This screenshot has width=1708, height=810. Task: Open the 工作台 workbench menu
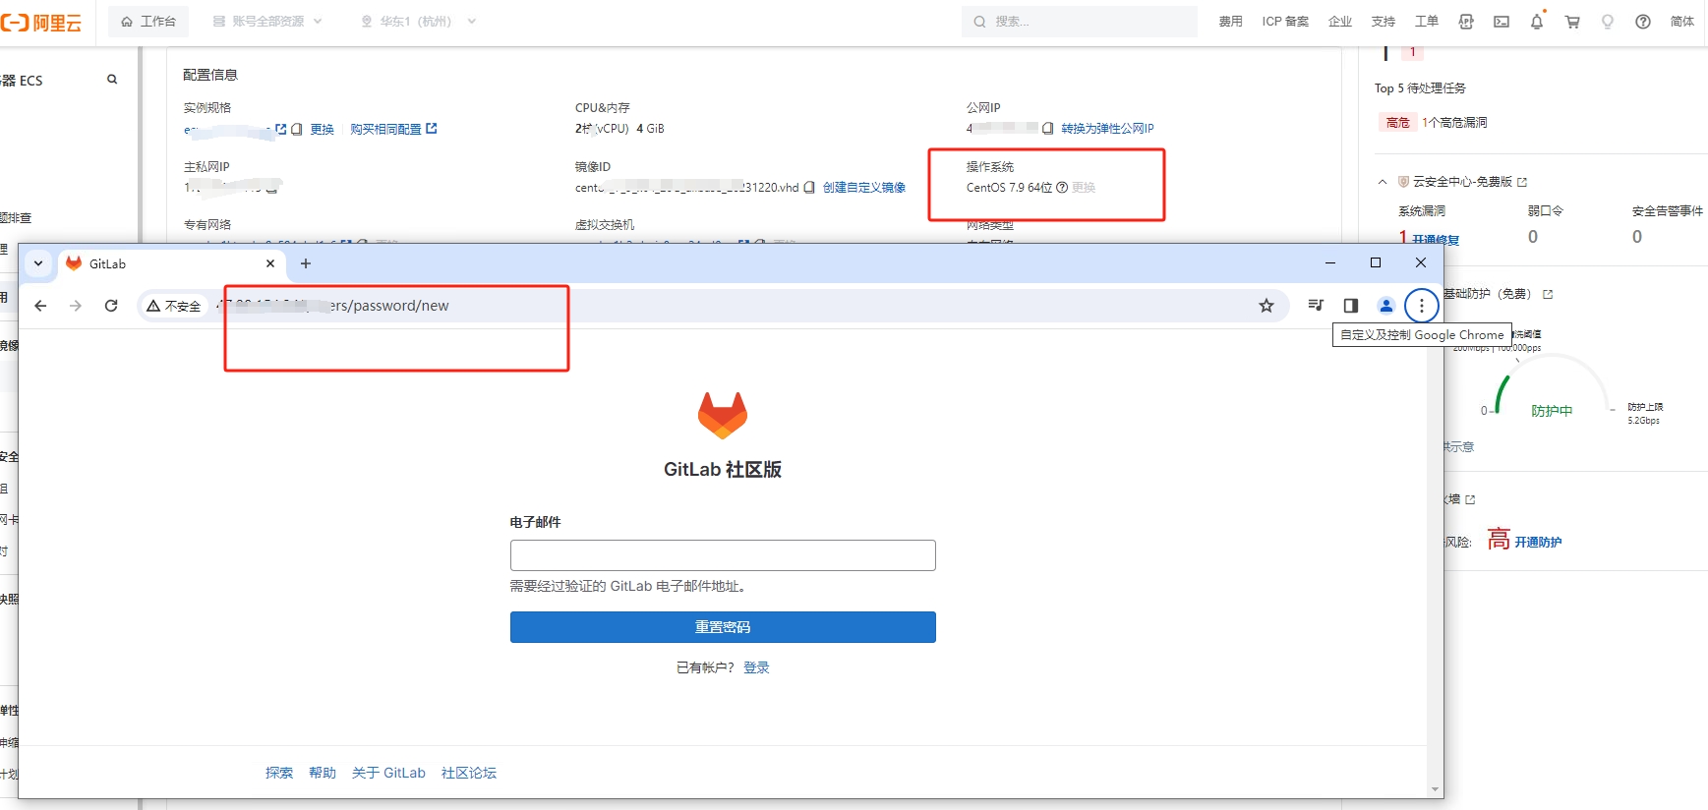(x=148, y=22)
